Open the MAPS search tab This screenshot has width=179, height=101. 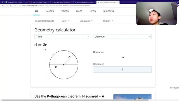coord(79,11)
